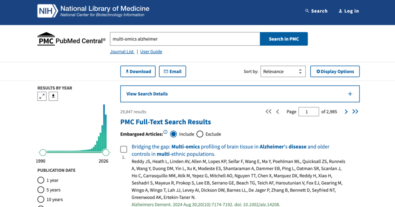Open the embargoed articles info icon
Image resolution: width=395 pixels, height=207 pixels.
point(165,132)
